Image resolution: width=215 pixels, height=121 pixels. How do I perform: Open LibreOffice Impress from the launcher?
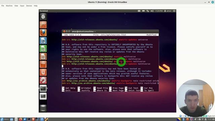click(43, 56)
